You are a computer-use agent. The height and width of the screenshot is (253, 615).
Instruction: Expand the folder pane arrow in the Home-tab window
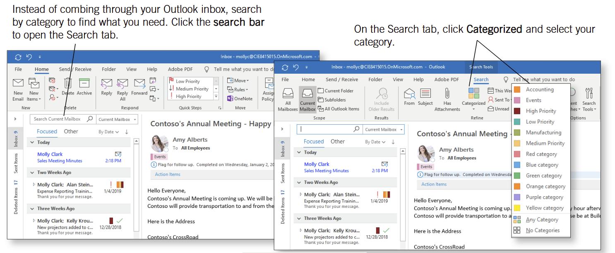pos(15,119)
